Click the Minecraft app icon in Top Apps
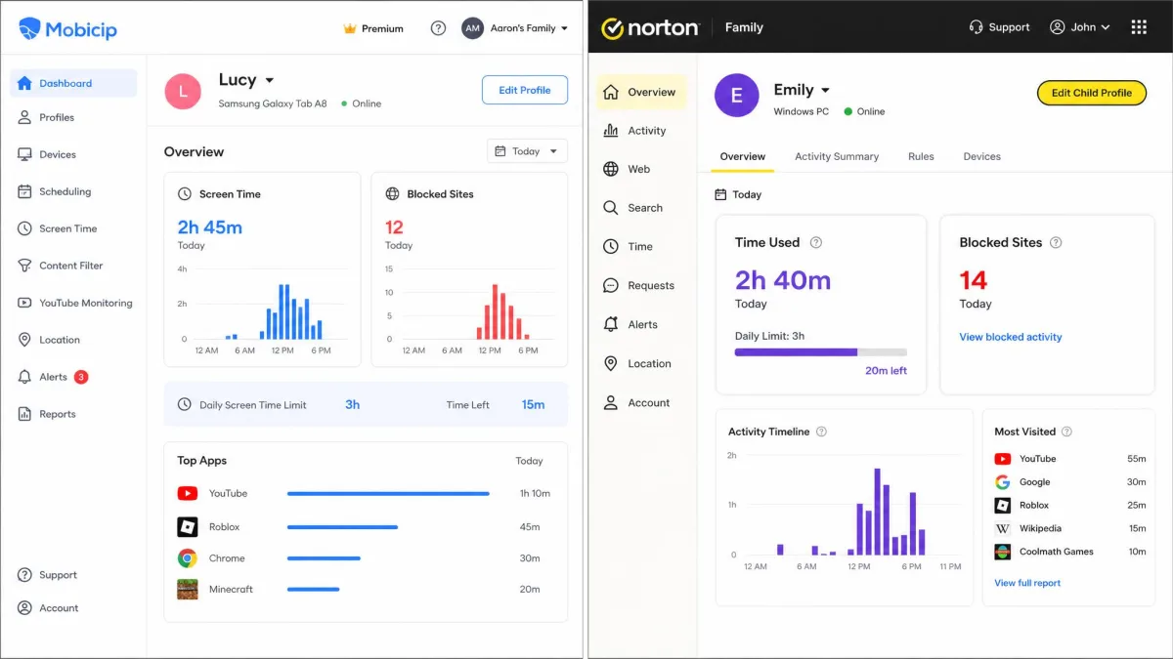The image size is (1173, 659). (x=187, y=589)
